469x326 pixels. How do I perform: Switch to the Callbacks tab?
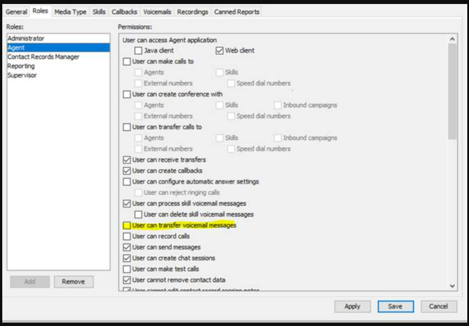pos(125,12)
